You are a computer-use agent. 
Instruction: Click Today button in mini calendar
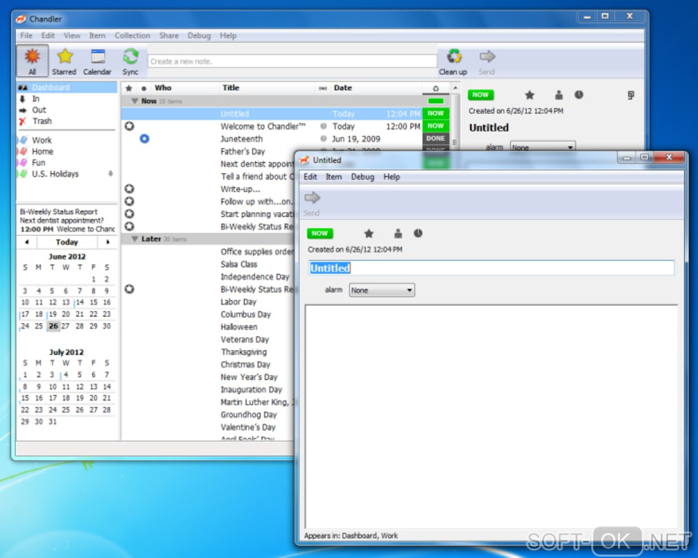pyautogui.click(x=67, y=242)
